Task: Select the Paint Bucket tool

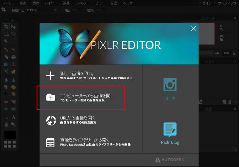Action: (13, 57)
